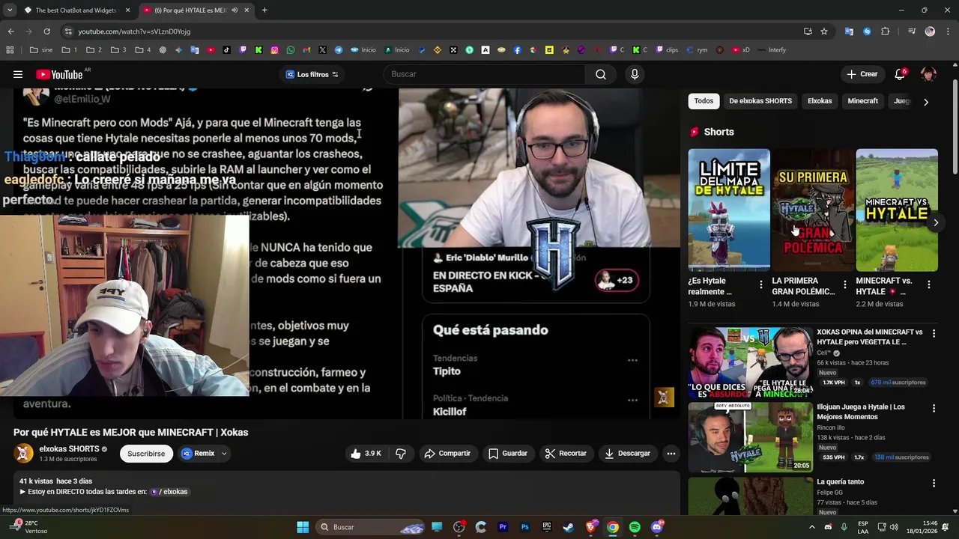Like the video with thumbs up
The width and height of the screenshot is (959, 539).
point(366,454)
